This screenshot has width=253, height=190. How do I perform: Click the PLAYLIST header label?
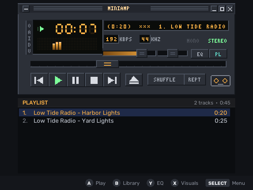(x=35, y=103)
